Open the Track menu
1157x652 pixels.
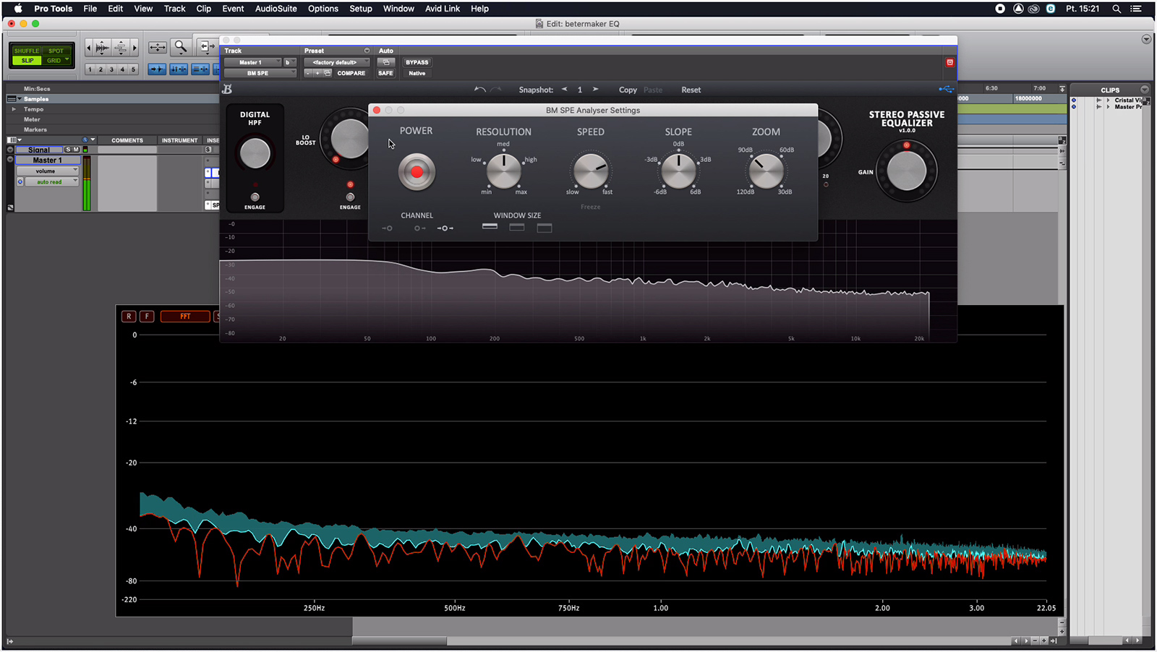(174, 9)
